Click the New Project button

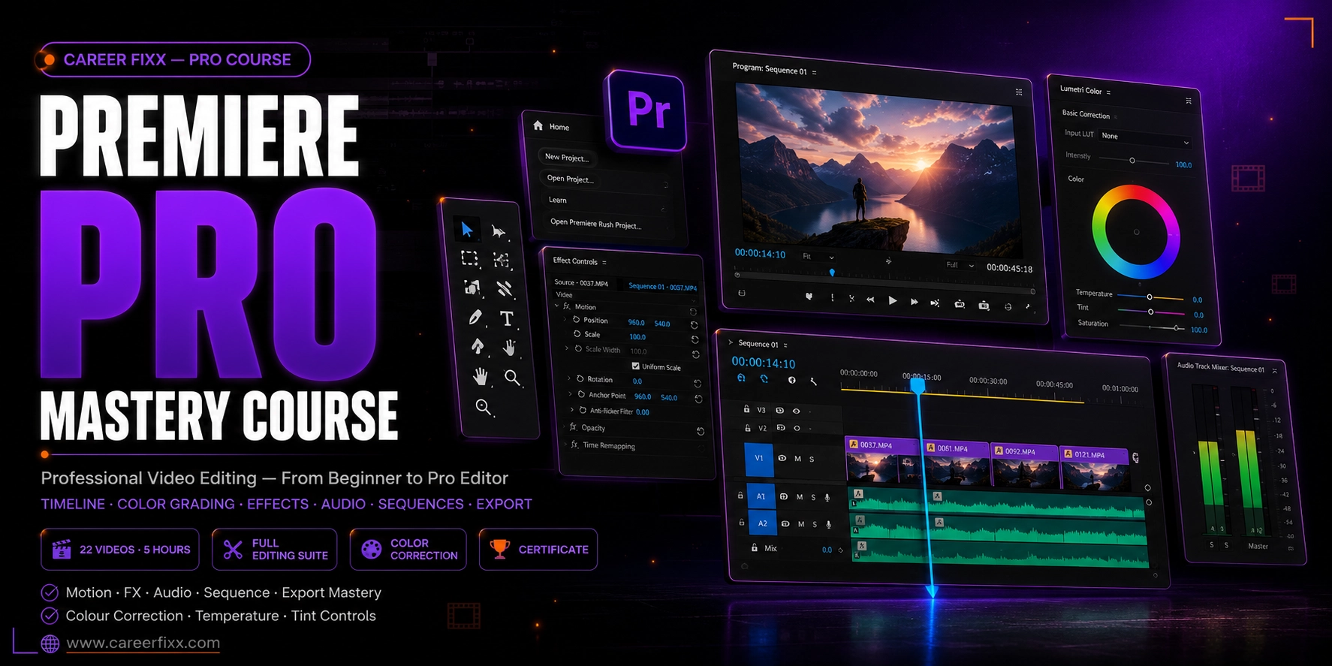pos(567,157)
